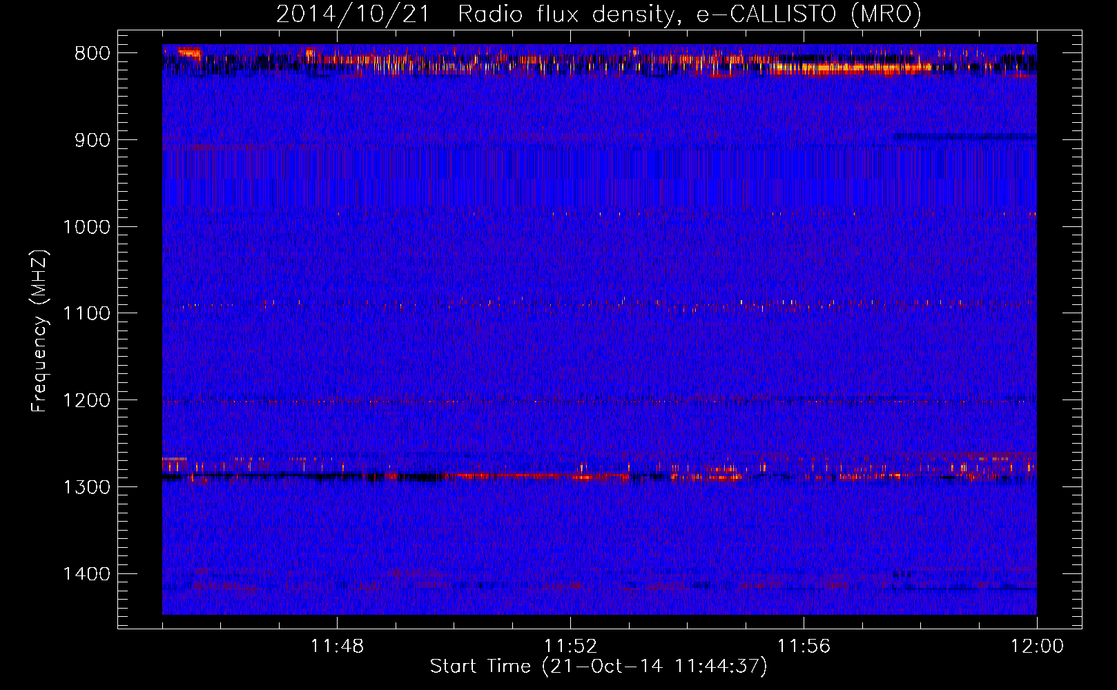Select the 900 frequency axis label

tap(92, 140)
